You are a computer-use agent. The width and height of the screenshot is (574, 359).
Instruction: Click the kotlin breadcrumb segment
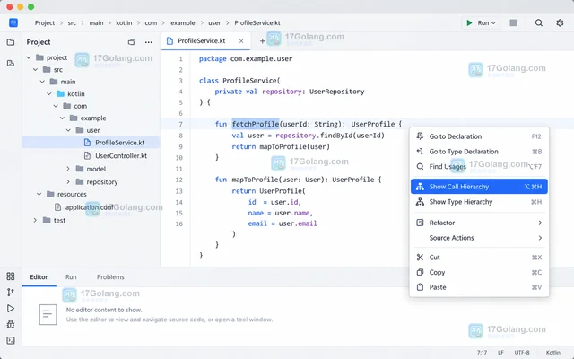[x=124, y=22]
